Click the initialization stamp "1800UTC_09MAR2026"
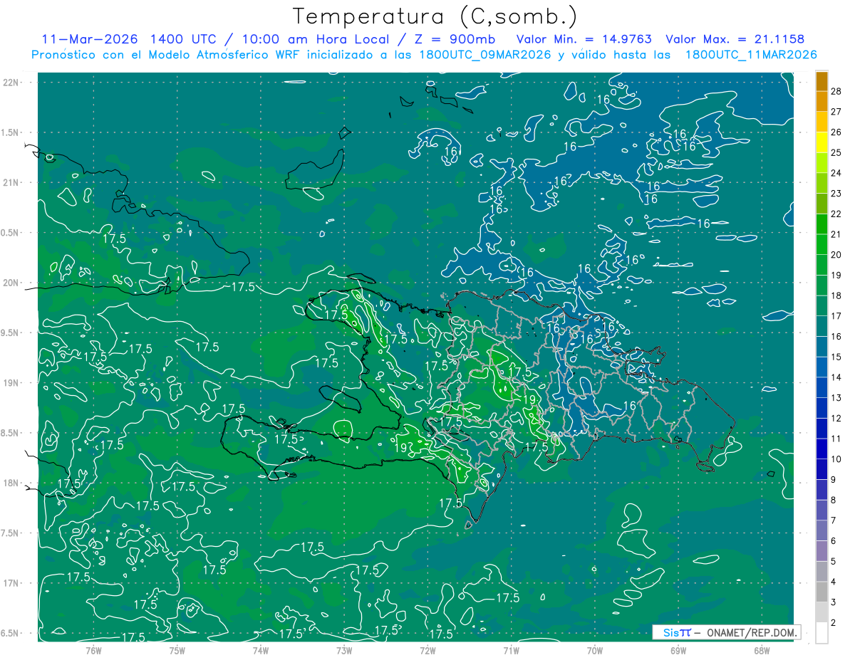Viewport: 855px width, 660px height. pyautogui.click(x=486, y=55)
